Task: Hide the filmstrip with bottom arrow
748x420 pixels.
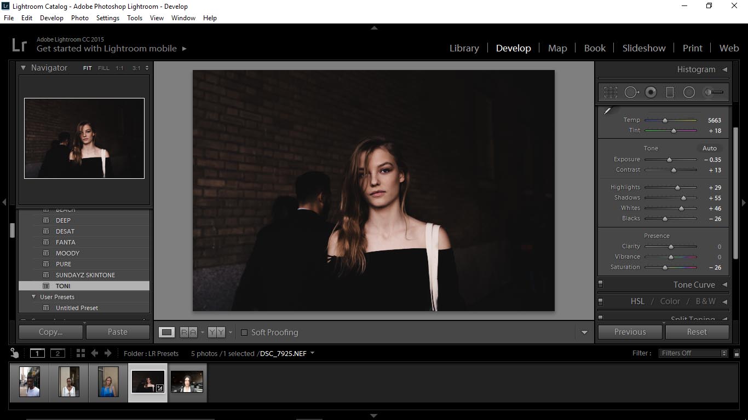Action: tap(374, 416)
